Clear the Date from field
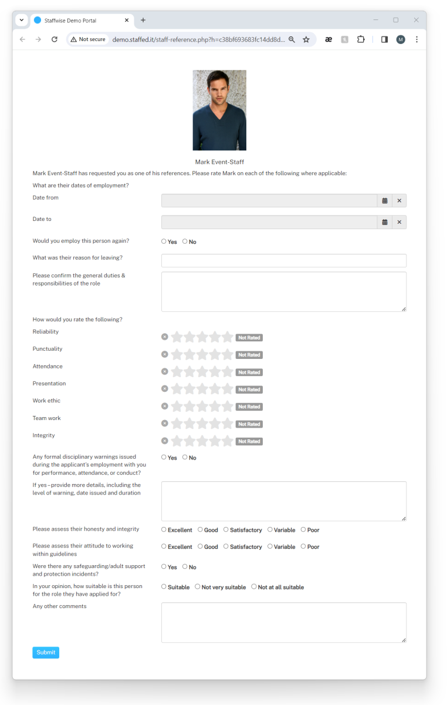The image size is (447, 705). (399, 201)
